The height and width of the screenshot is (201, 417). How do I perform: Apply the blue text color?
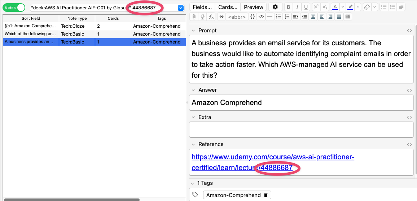(335, 7)
